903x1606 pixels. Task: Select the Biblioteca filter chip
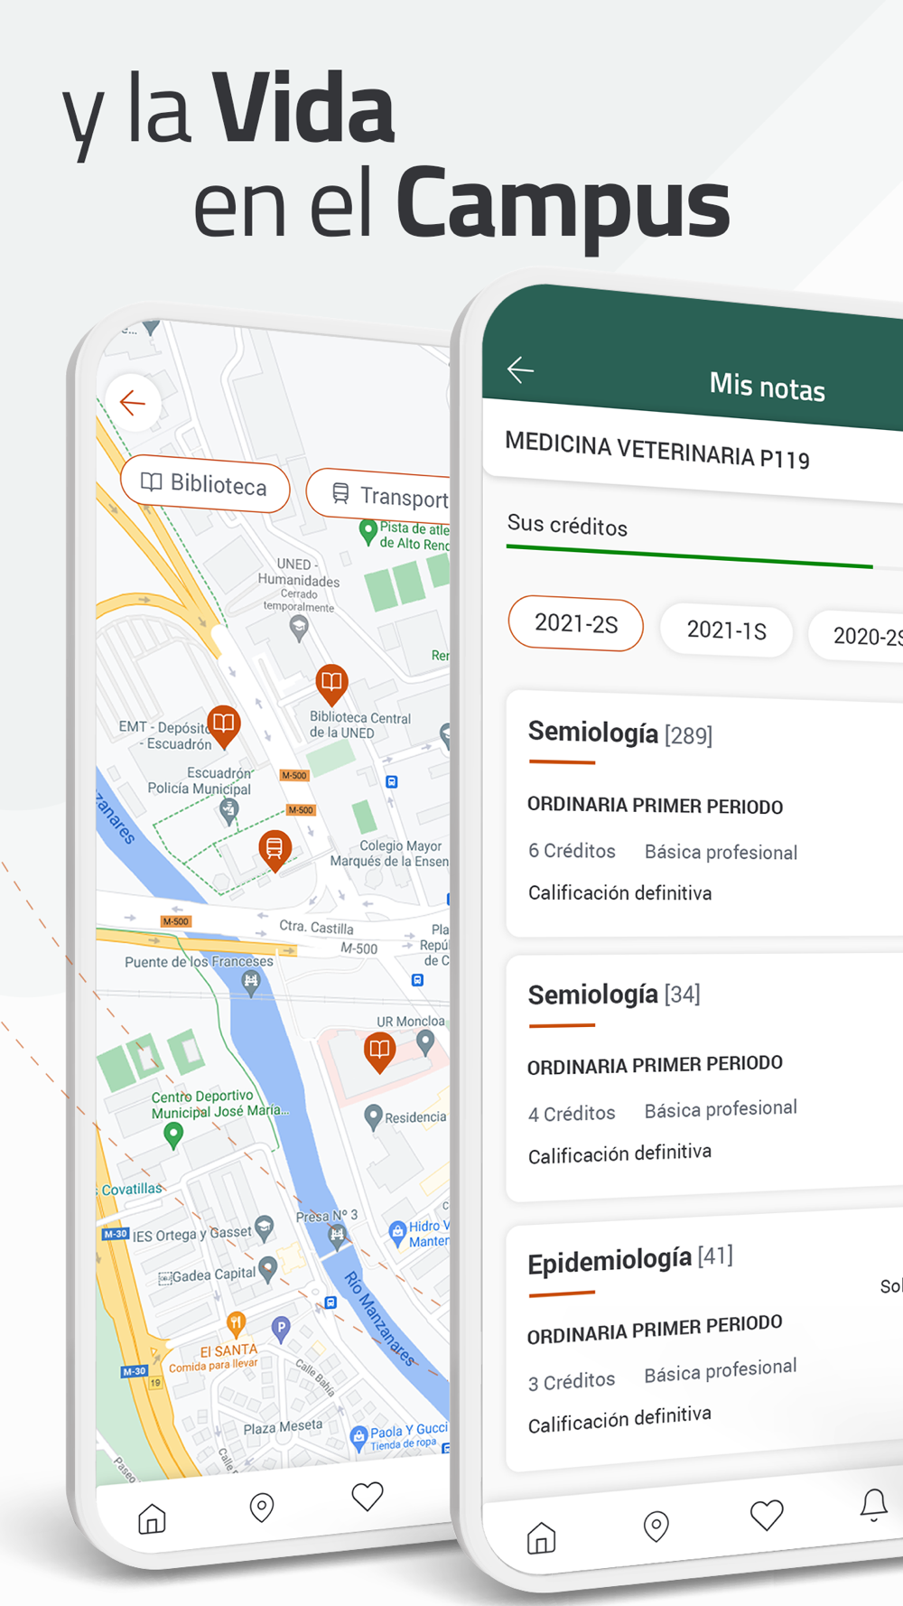point(205,485)
